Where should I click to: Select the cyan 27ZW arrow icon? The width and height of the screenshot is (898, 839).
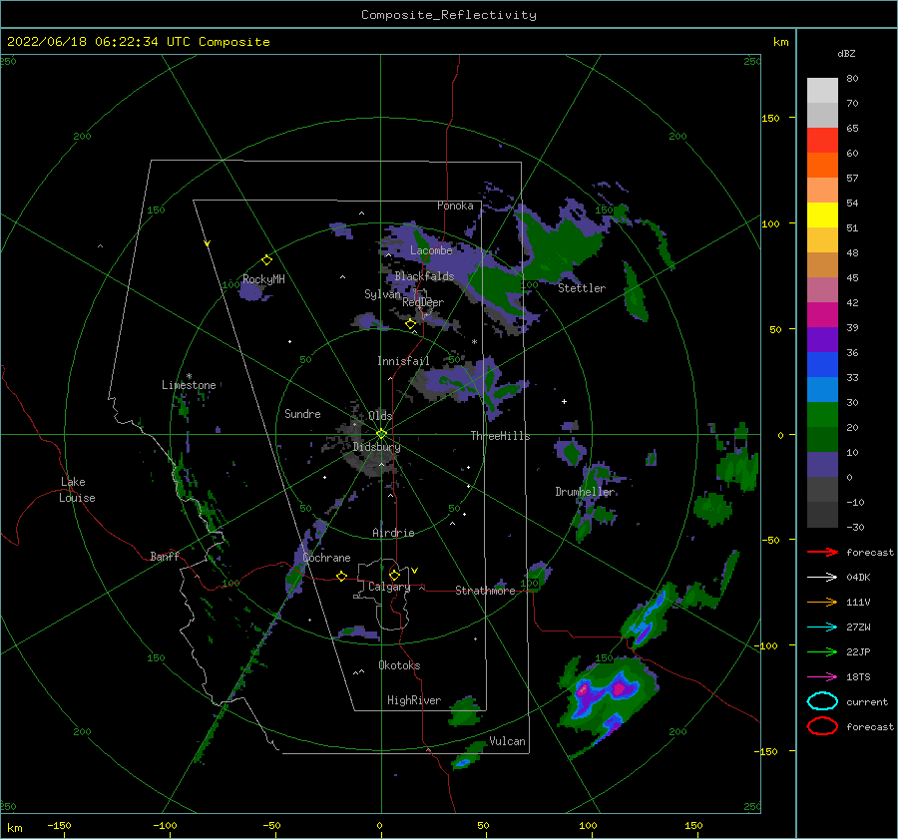coord(822,628)
